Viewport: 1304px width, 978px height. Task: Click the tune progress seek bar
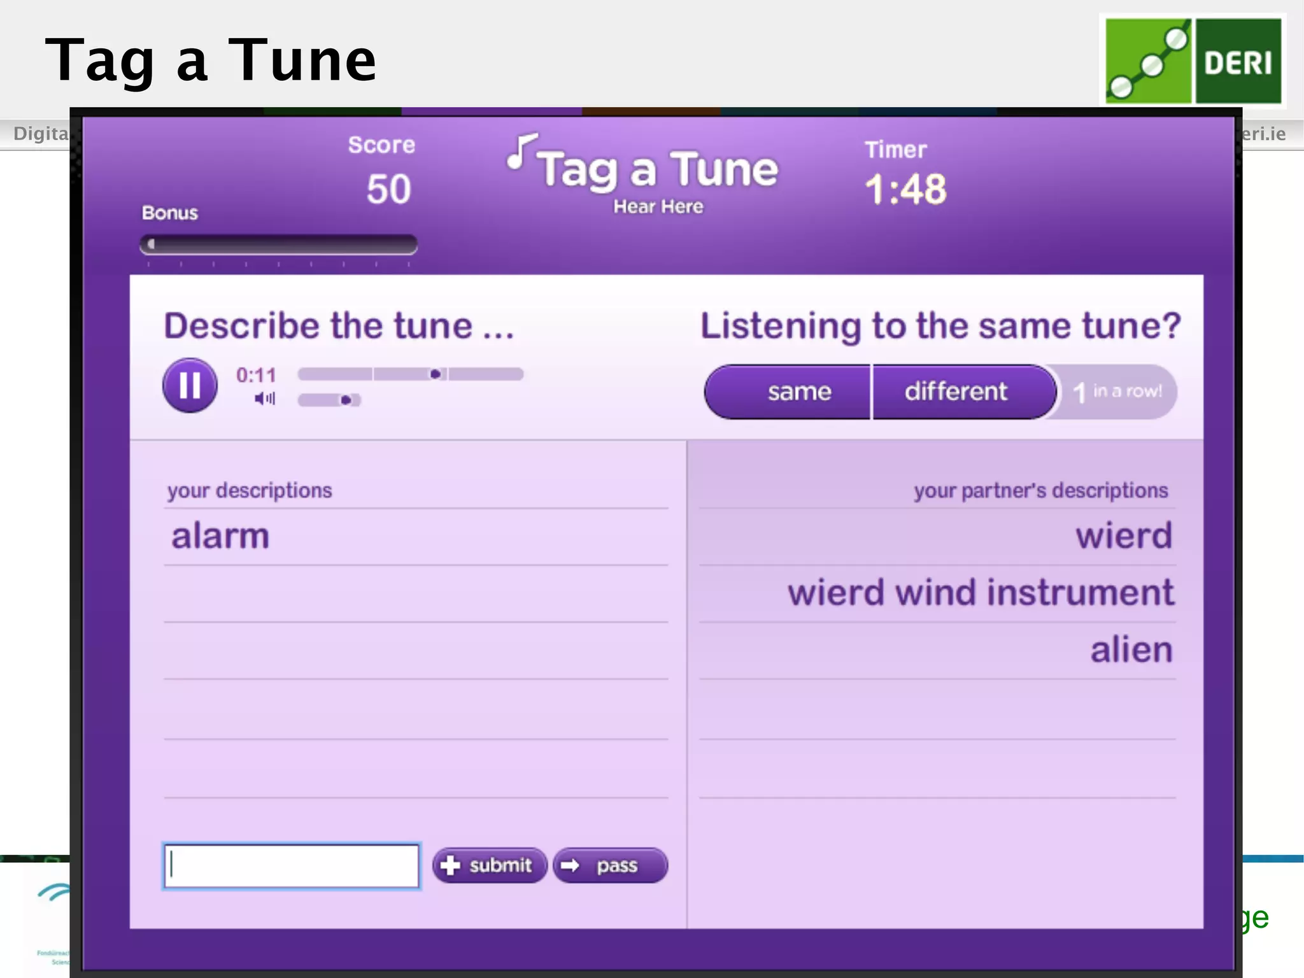pos(411,374)
